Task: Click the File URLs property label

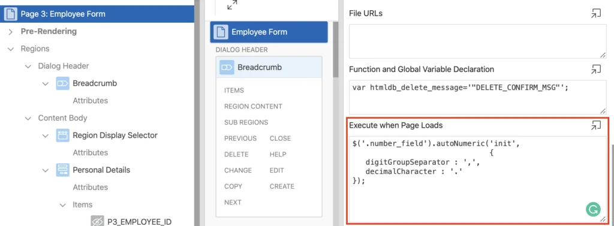Action: point(366,13)
